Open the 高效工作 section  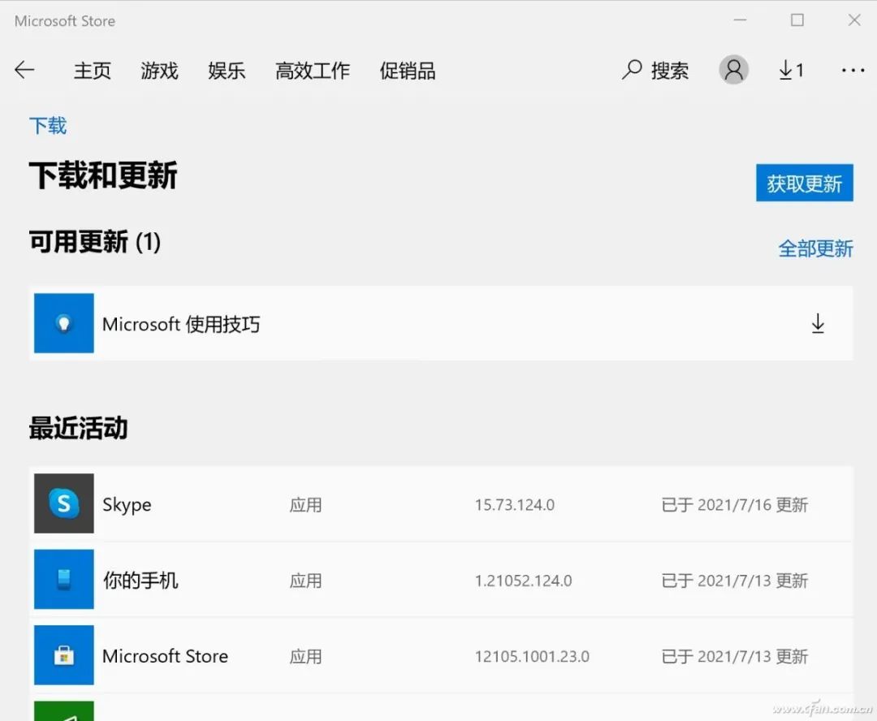pyautogui.click(x=313, y=71)
